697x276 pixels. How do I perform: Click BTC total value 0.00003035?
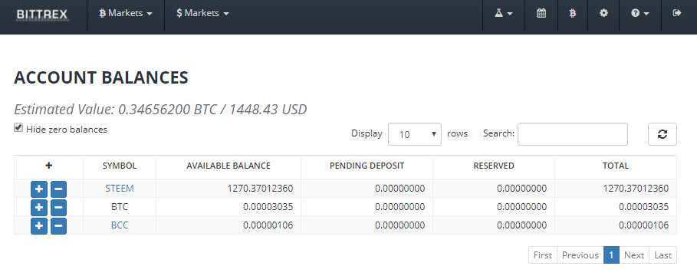643,207
